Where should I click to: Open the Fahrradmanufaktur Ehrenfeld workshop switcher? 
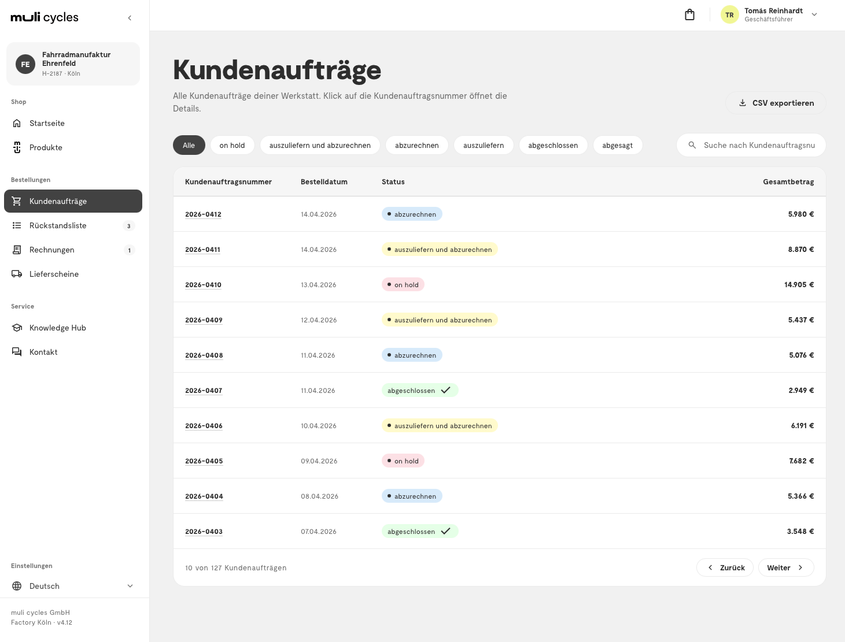pyautogui.click(x=73, y=64)
